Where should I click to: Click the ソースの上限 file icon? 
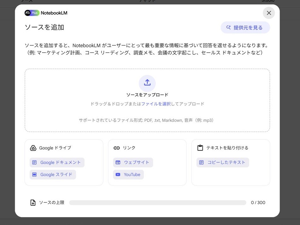(33, 203)
